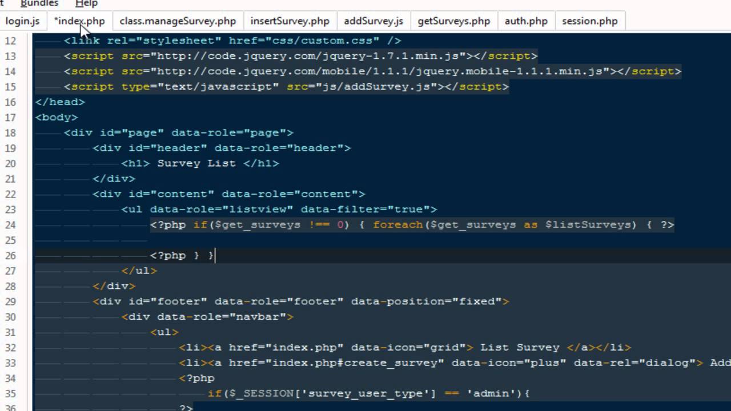Open the Bundles menu
Viewport: 731px width, 411px height.
coord(39,3)
